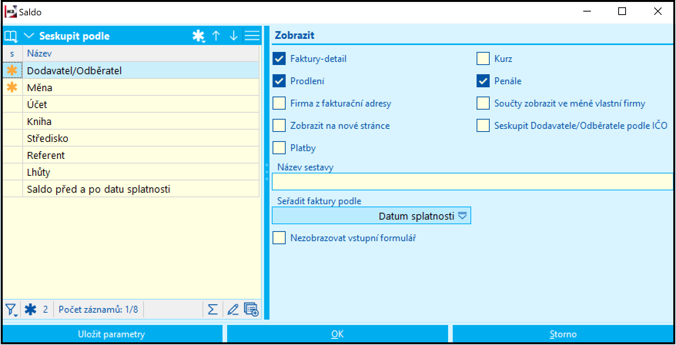Click the blue asterisk in list footer
Image resolution: width=676 pixels, height=345 pixels.
click(30, 309)
